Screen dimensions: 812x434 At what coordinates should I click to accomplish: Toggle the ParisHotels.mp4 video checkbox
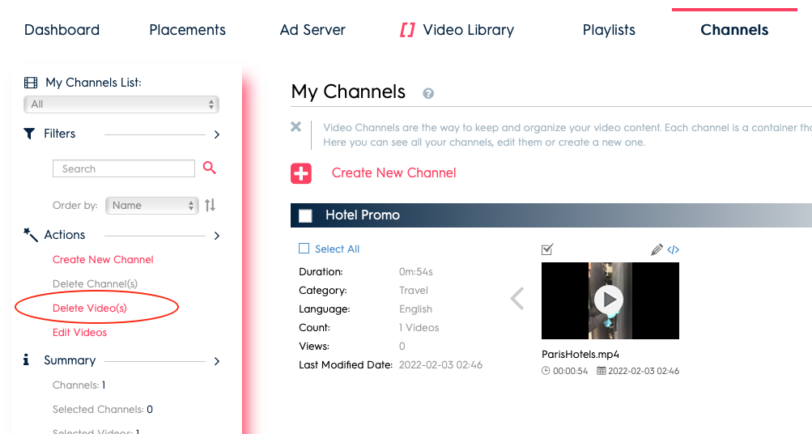[546, 249]
